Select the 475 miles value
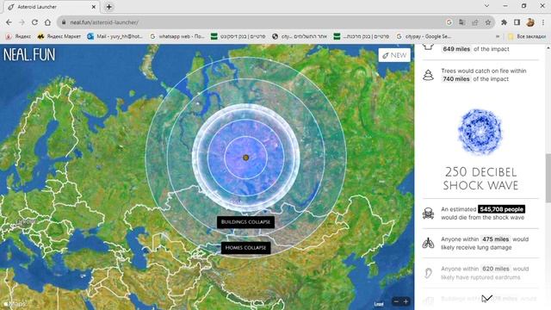Image resolution: width=551 pixels, height=310 pixels. [496, 239]
